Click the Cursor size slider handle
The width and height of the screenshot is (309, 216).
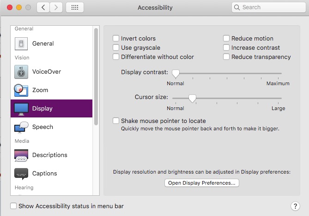point(192,98)
